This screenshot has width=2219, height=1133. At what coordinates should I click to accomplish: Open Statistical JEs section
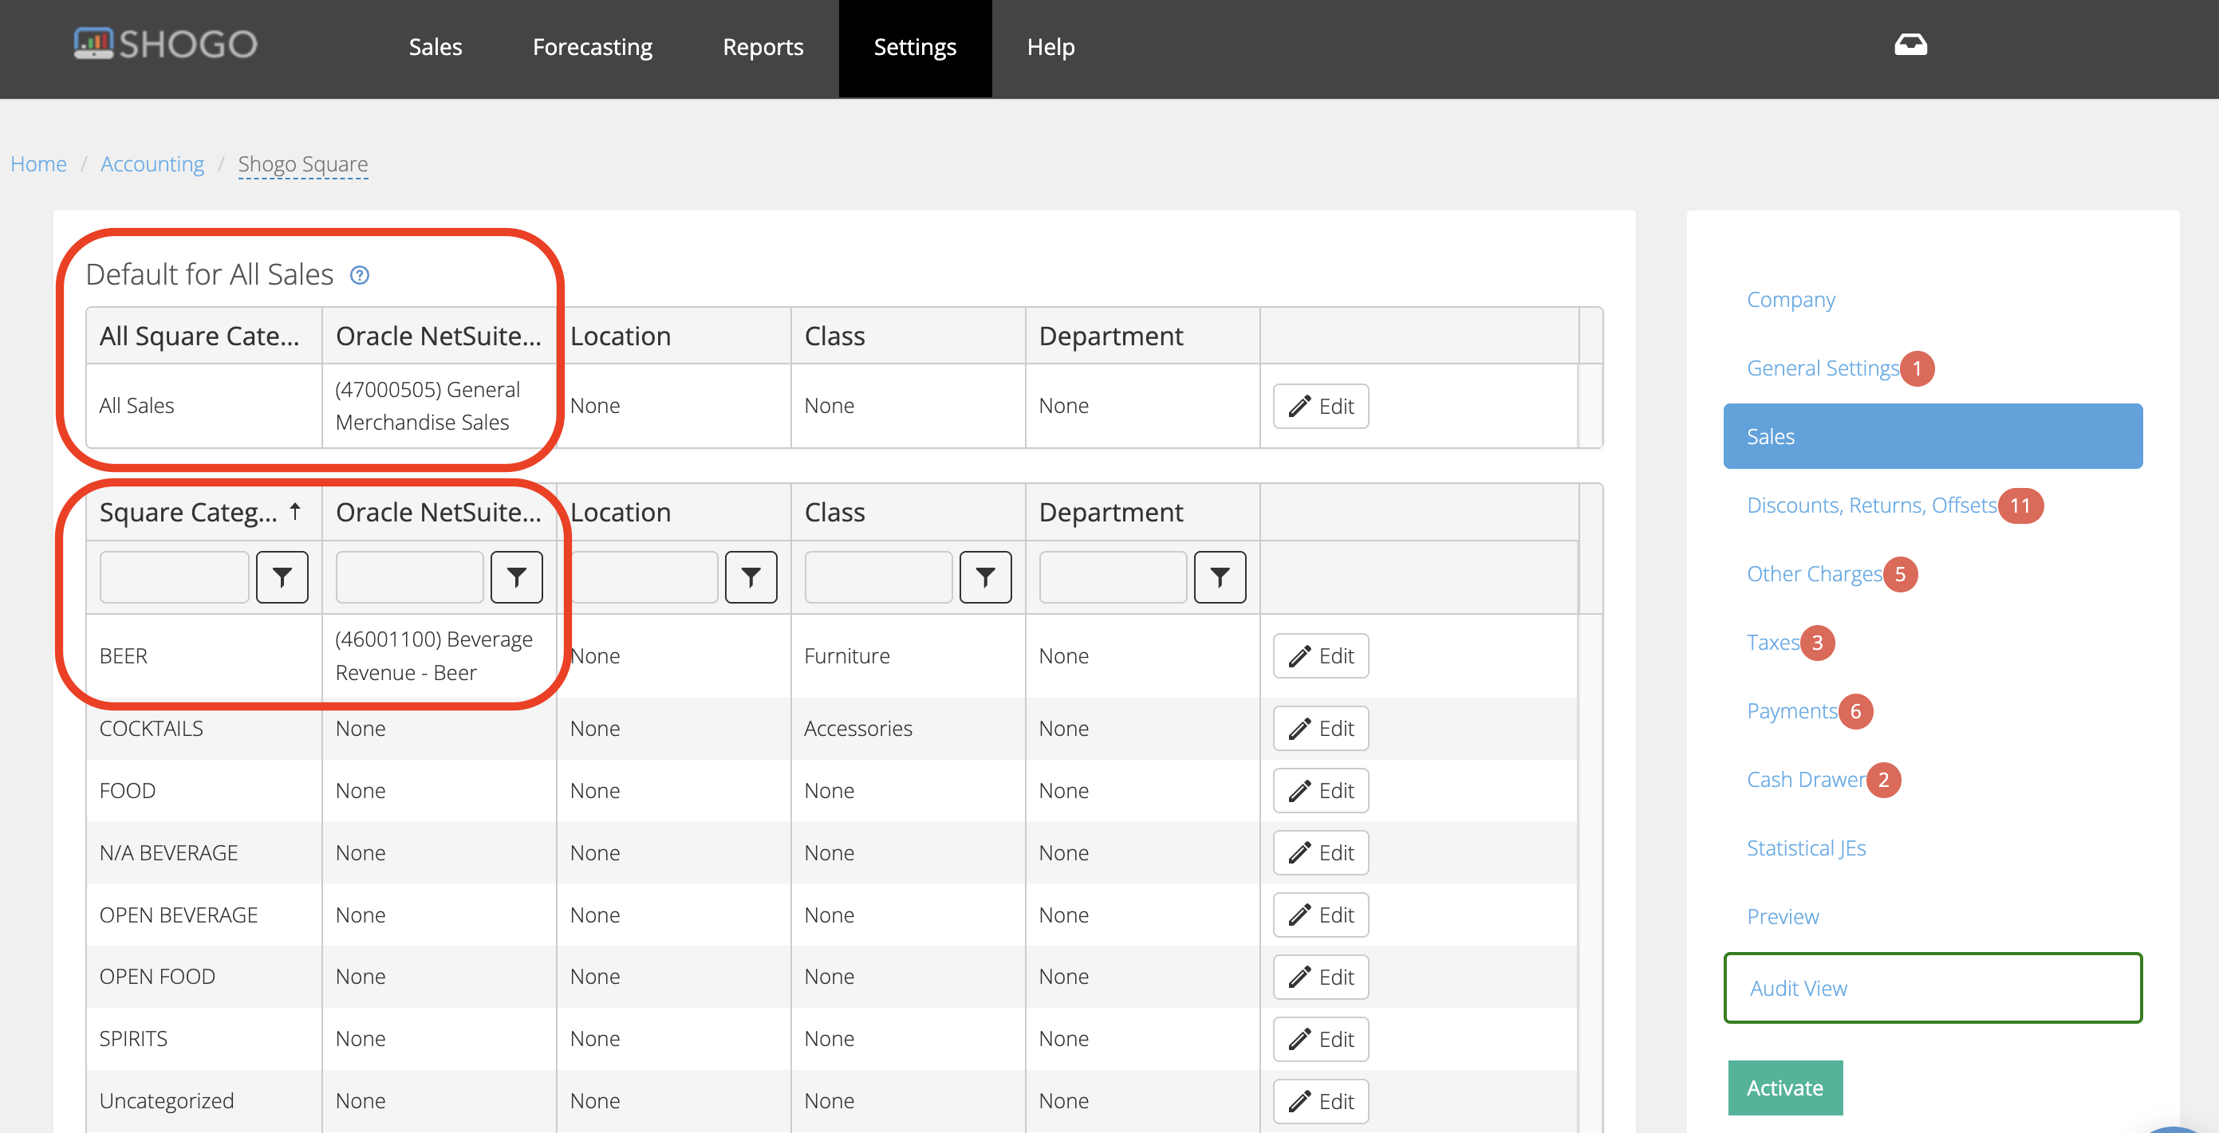point(1807,848)
